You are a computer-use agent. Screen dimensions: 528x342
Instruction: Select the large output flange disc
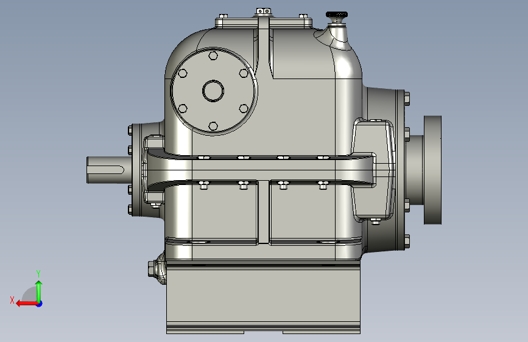point(432,170)
